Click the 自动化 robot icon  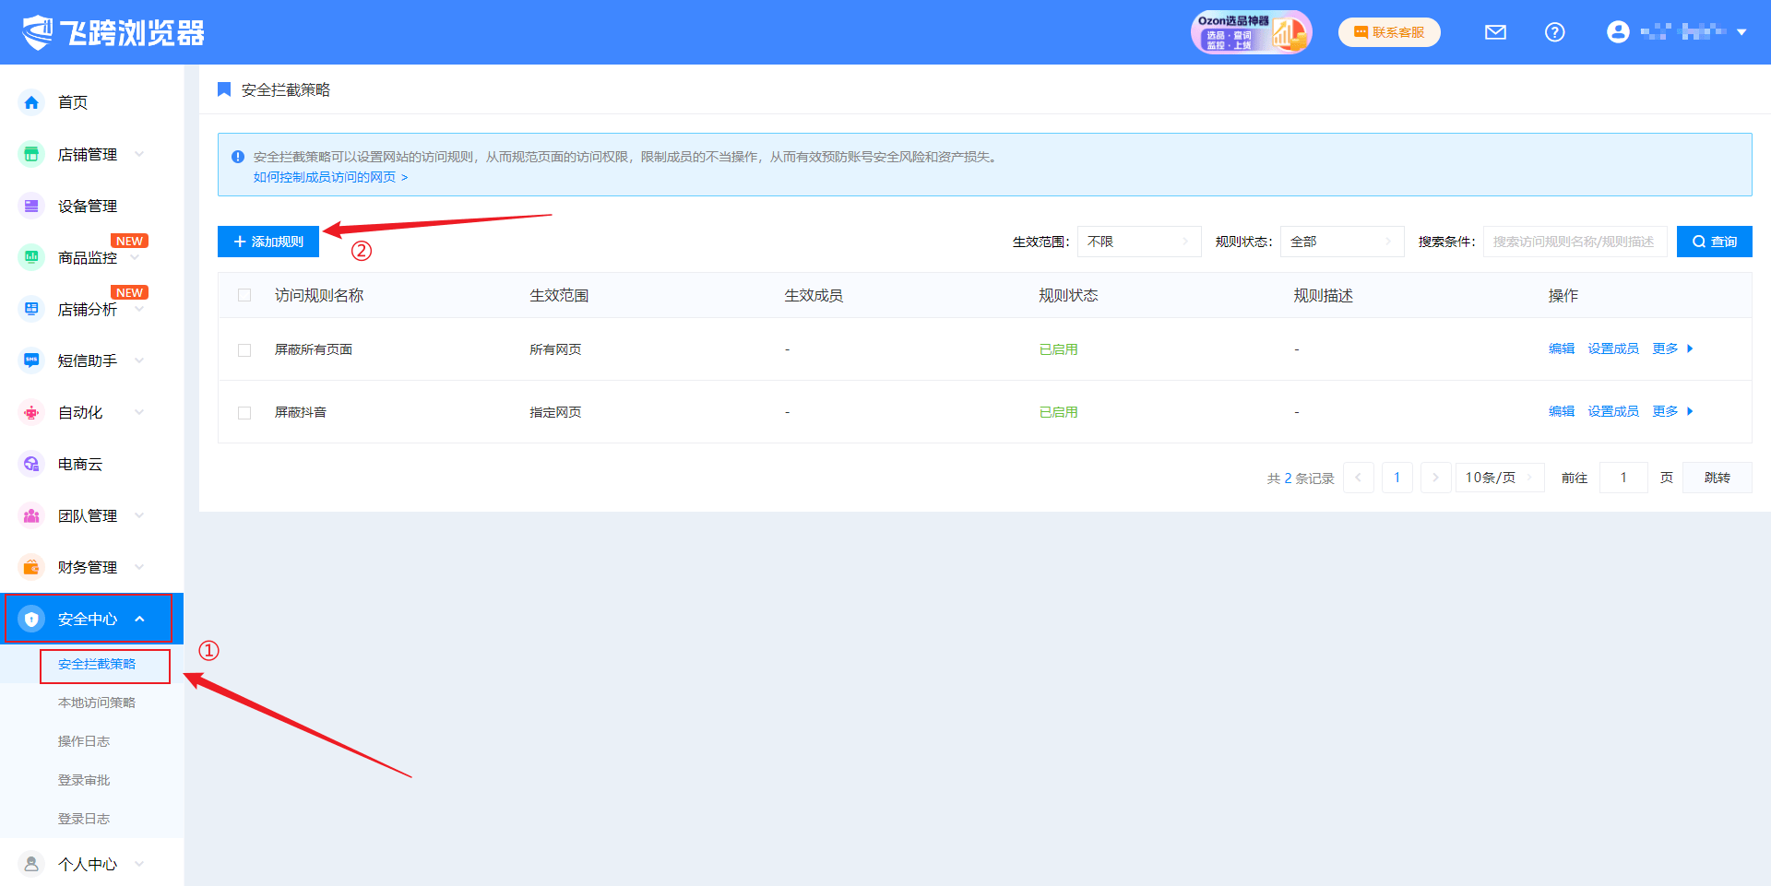[x=31, y=412]
